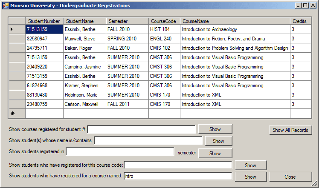Screen dimensions: 319x188
Task: Click Credits cell in Carlson, Maxwell row
Action: pos(301,104)
